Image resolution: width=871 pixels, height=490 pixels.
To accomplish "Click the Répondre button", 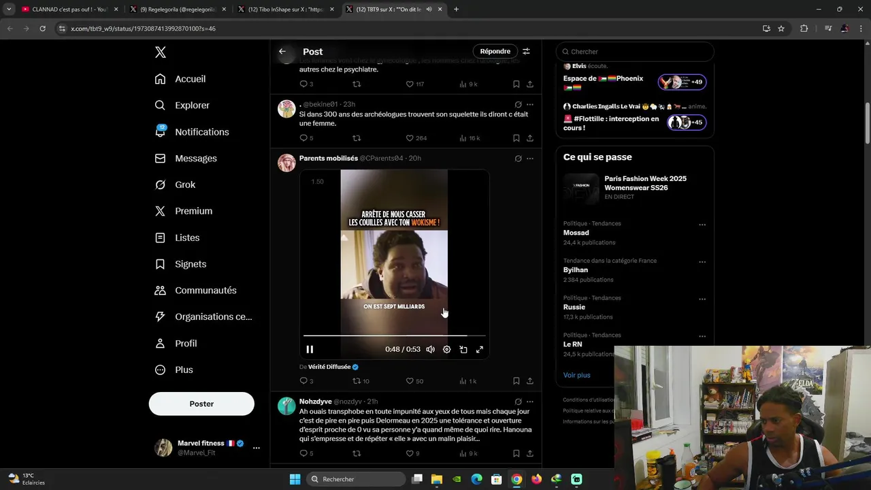I will (x=495, y=51).
